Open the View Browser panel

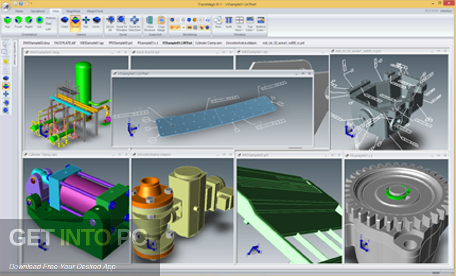point(150,22)
